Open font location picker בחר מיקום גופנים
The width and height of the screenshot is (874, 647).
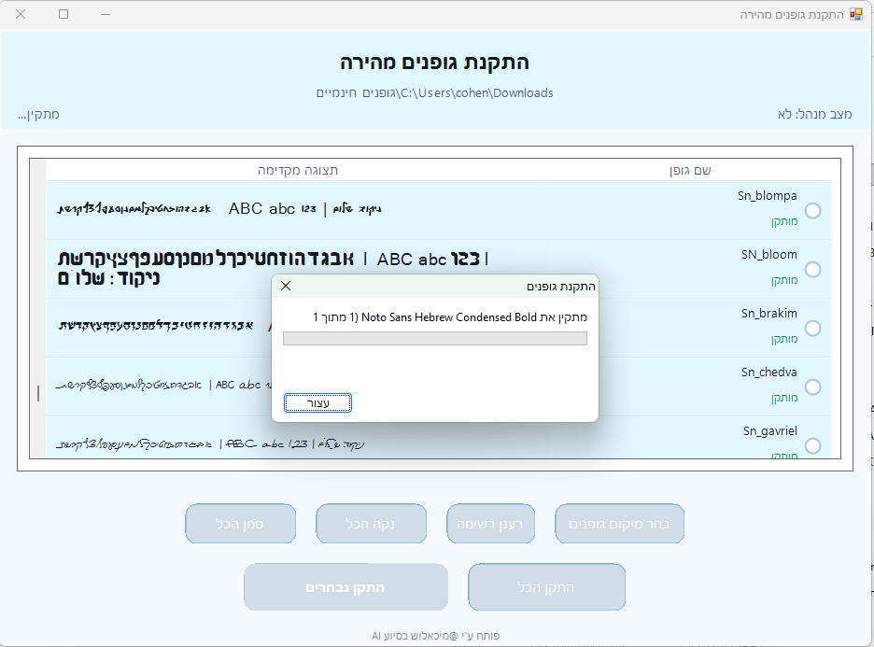pyautogui.click(x=619, y=524)
